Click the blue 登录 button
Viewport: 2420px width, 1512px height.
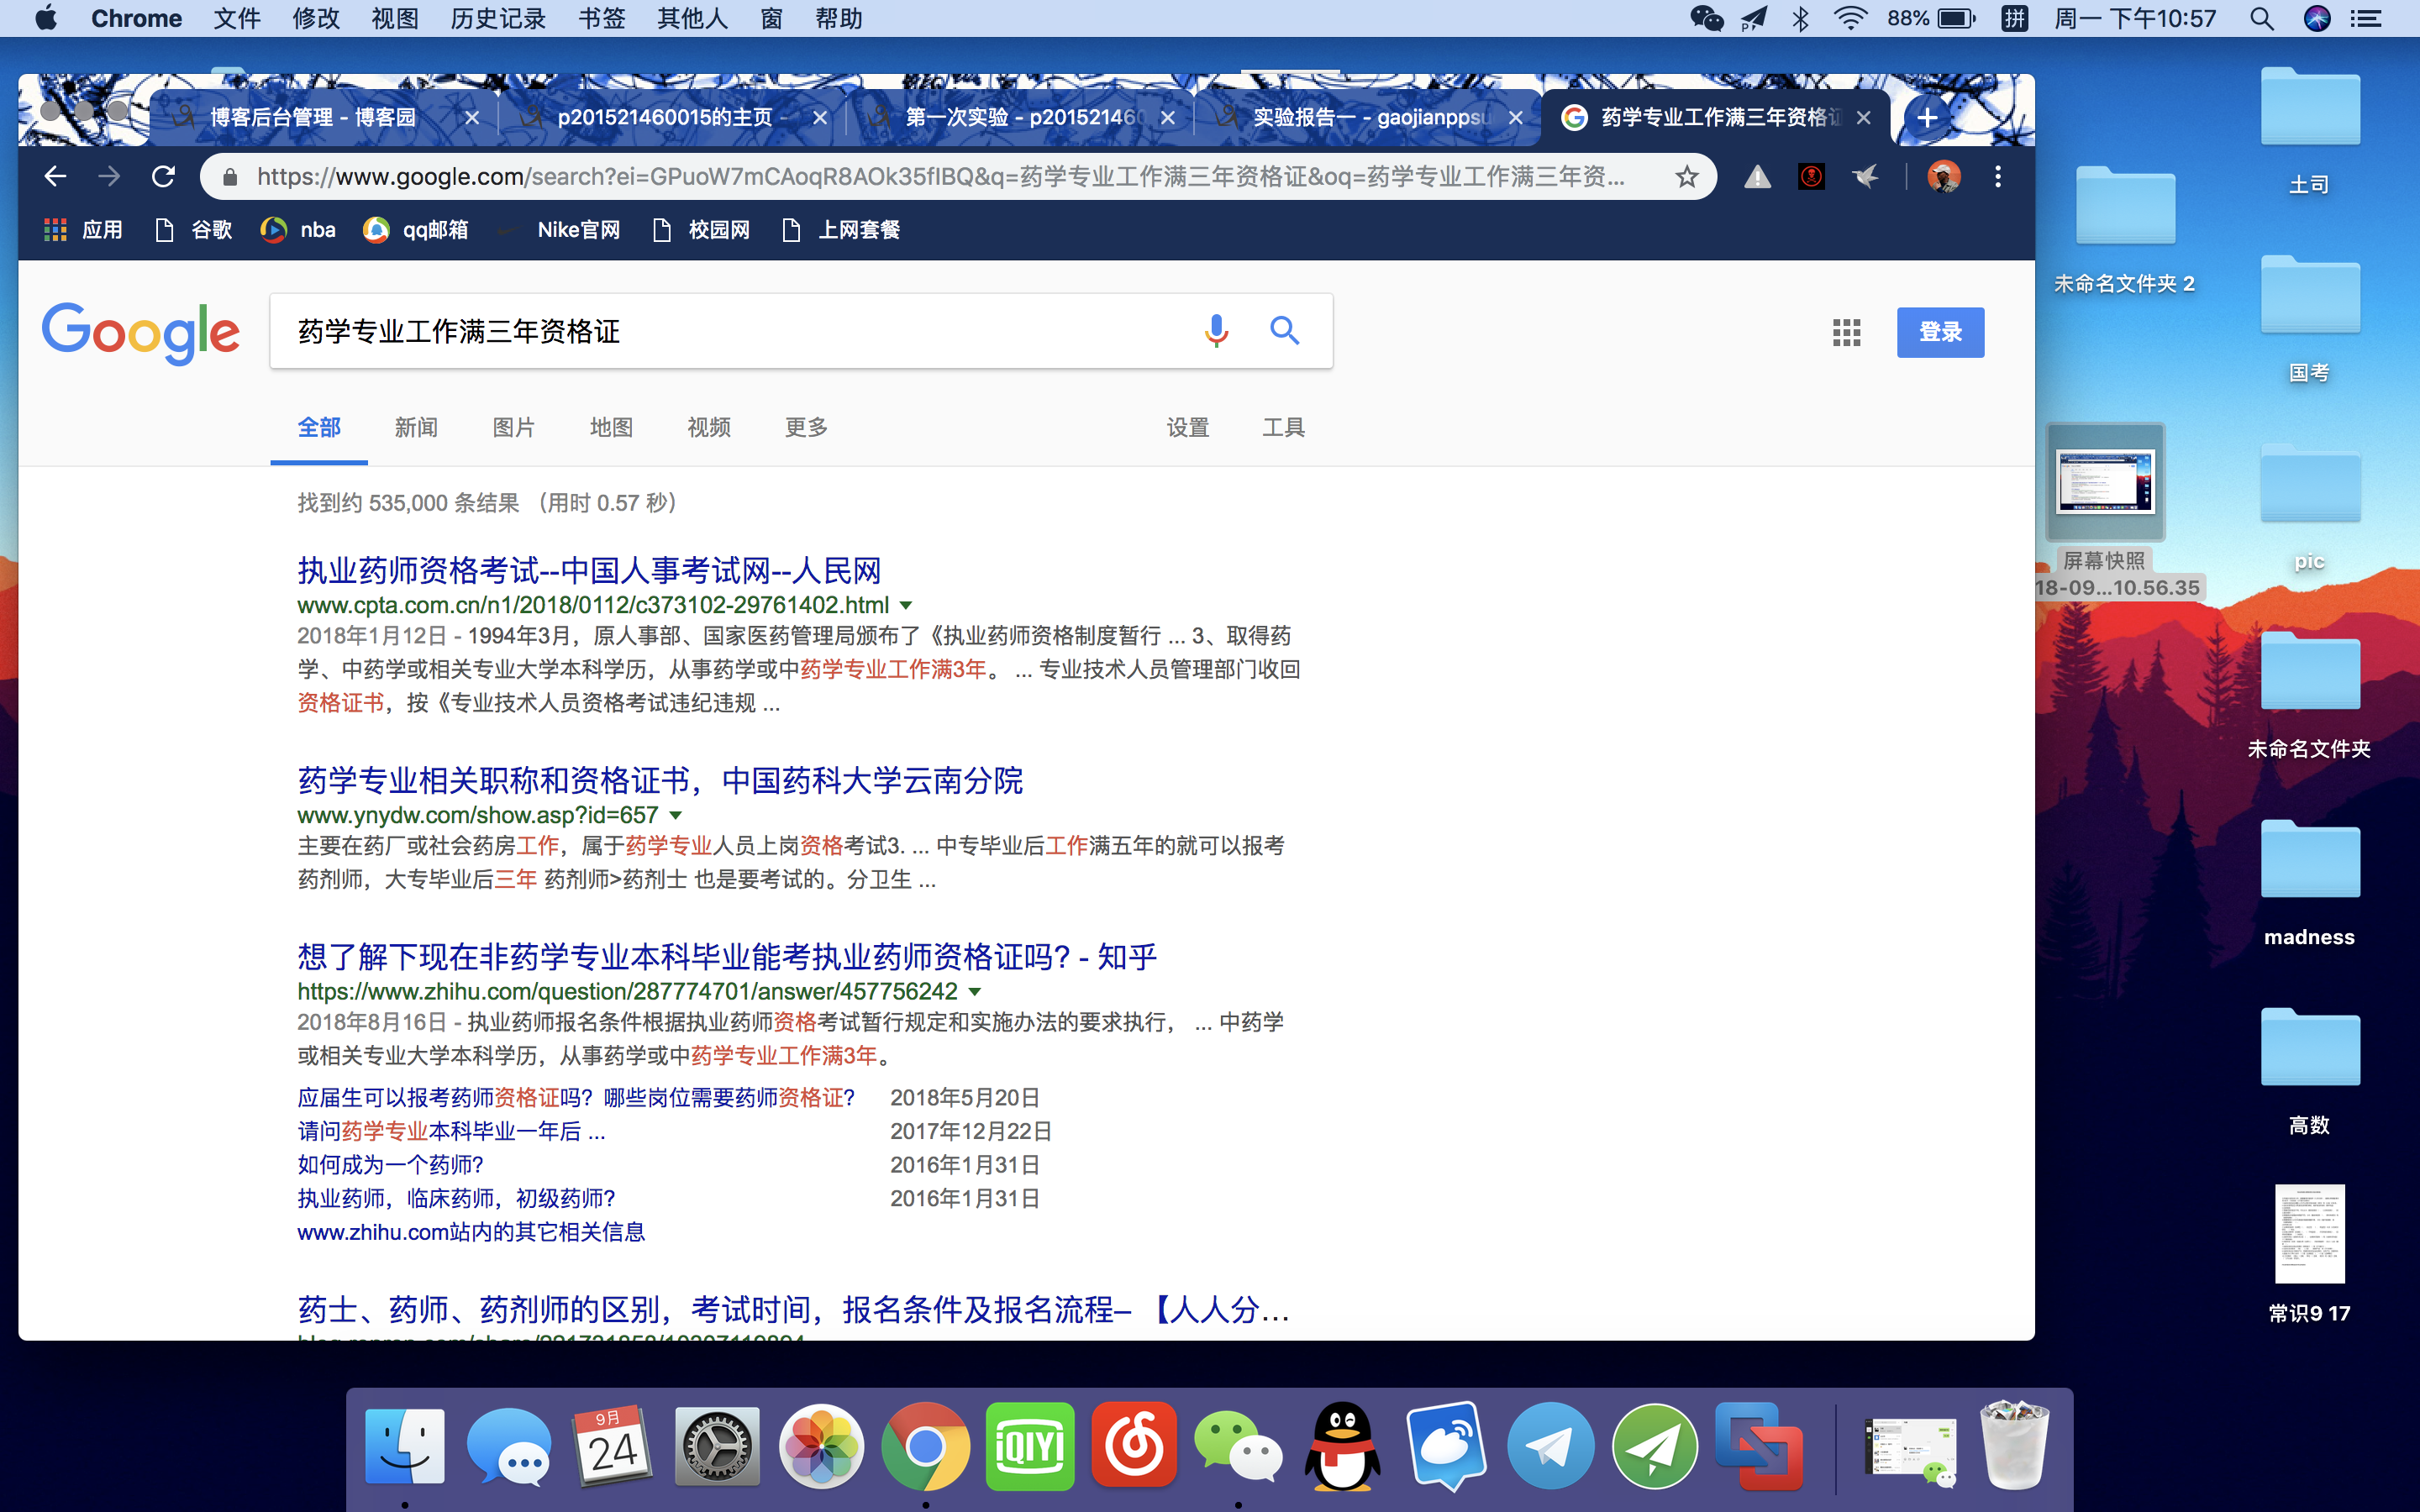pyautogui.click(x=1940, y=332)
